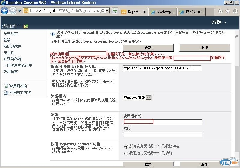Viewport: 240px width, 168px height.
Task: Switch to the winsharep... tab
Action: (162, 12)
